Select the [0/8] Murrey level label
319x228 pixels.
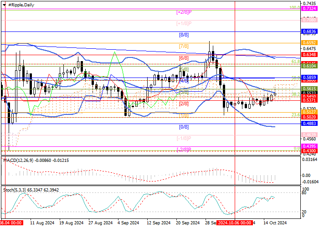coord(184,127)
